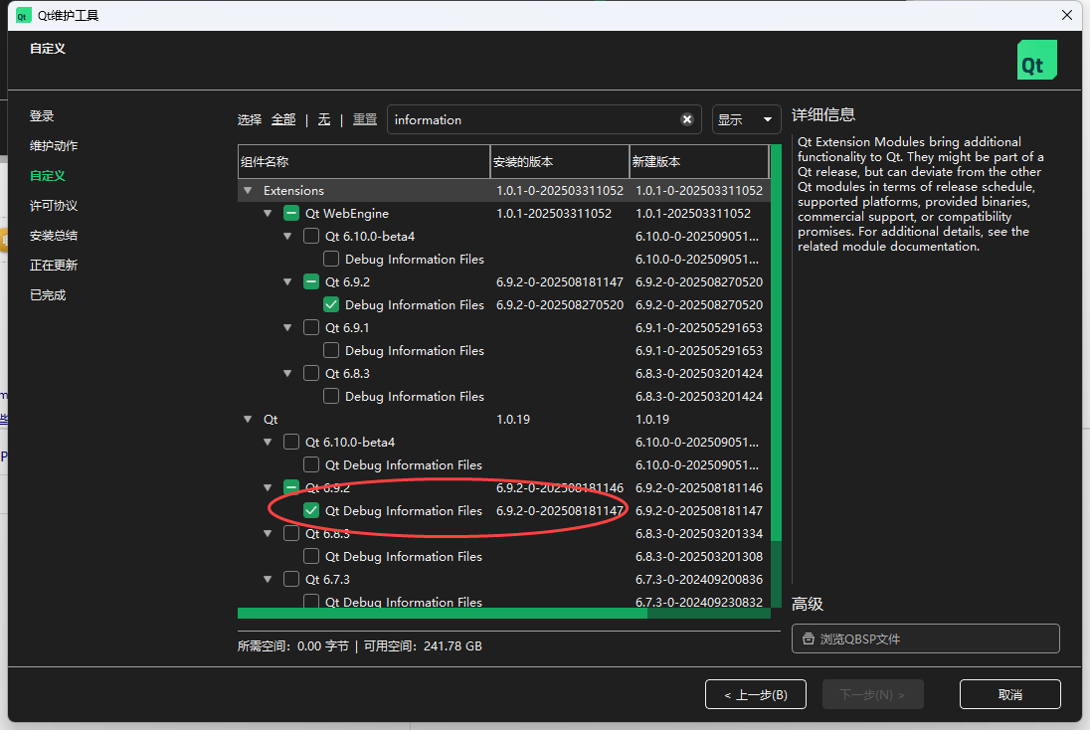Collapse WebEngine Qt 6.10.0-beta4 node
1090x730 pixels.
pyautogui.click(x=287, y=237)
